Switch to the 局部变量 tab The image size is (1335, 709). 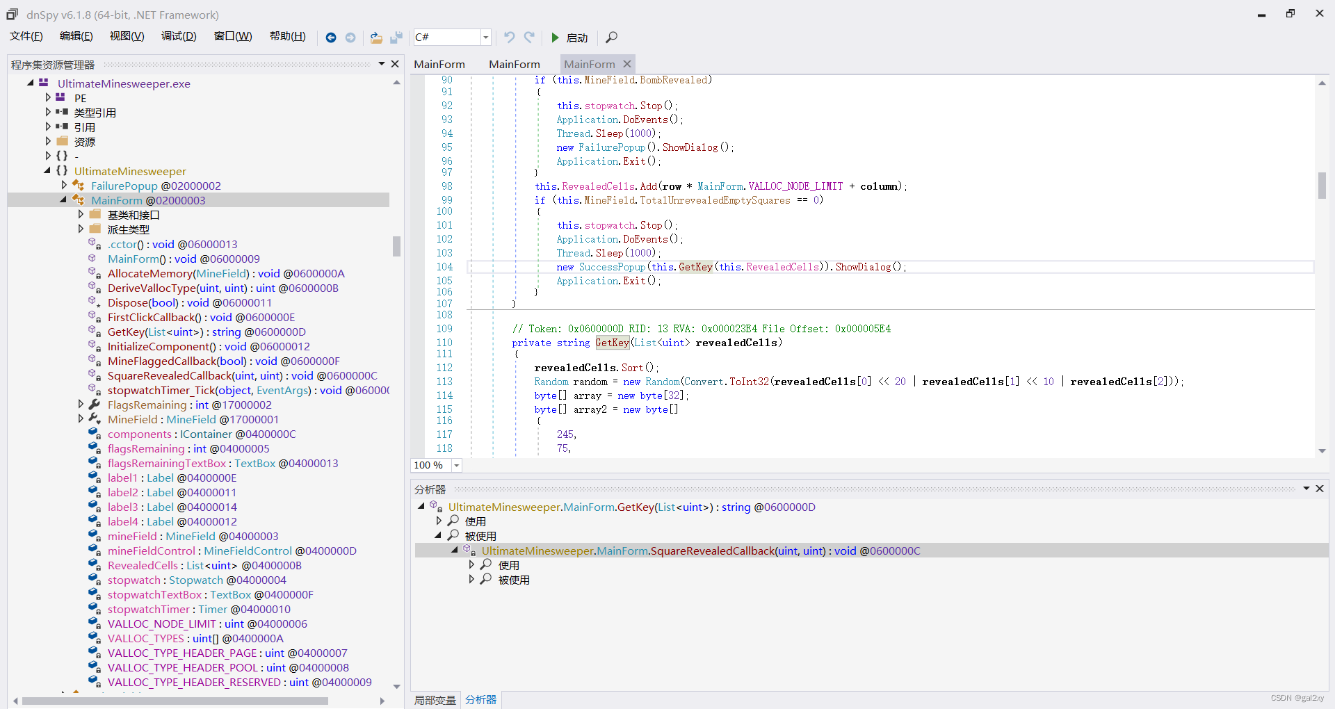pyautogui.click(x=435, y=700)
